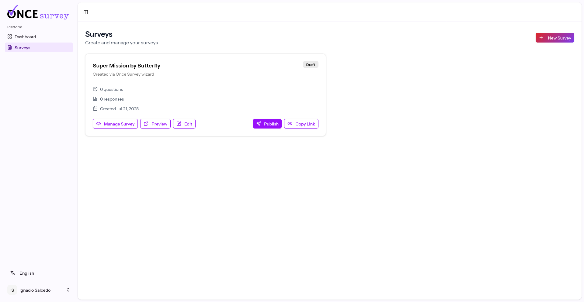
Task: Expand the Ignacio Salcedo account menu
Action: pos(68,290)
